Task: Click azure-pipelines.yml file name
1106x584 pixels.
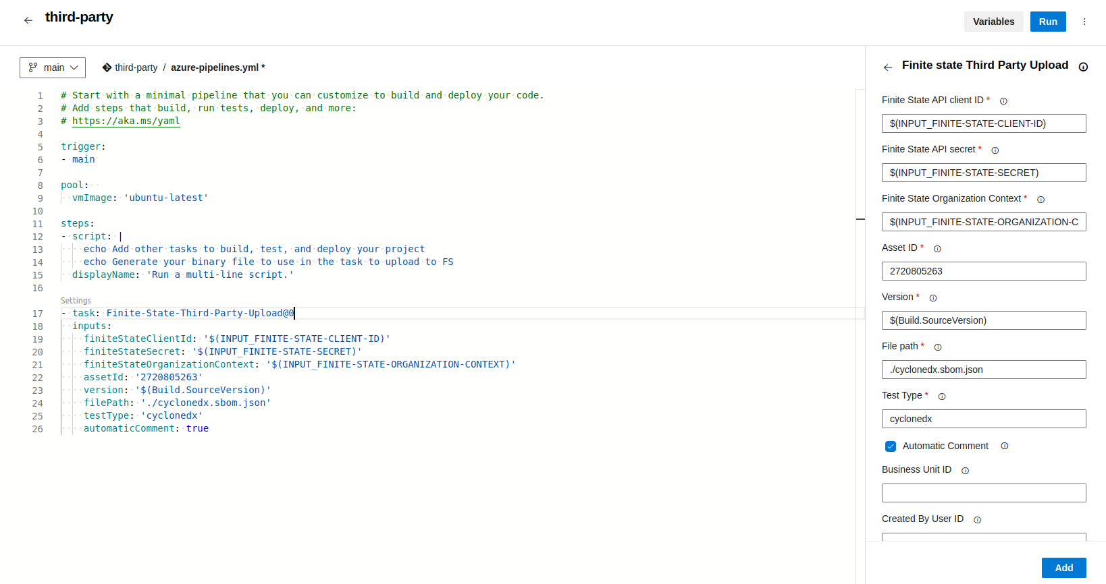Action: click(215, 67)
